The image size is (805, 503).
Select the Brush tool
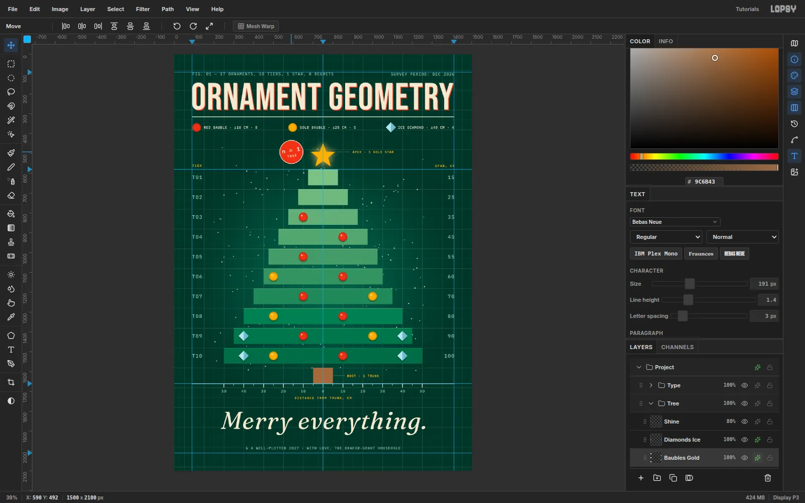(11, 153)
